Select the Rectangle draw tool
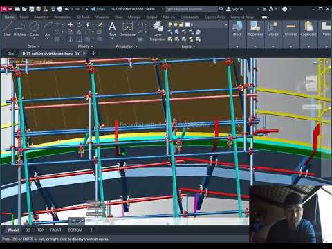The height and width of the screenshot is (249, 332). (57, 24)
